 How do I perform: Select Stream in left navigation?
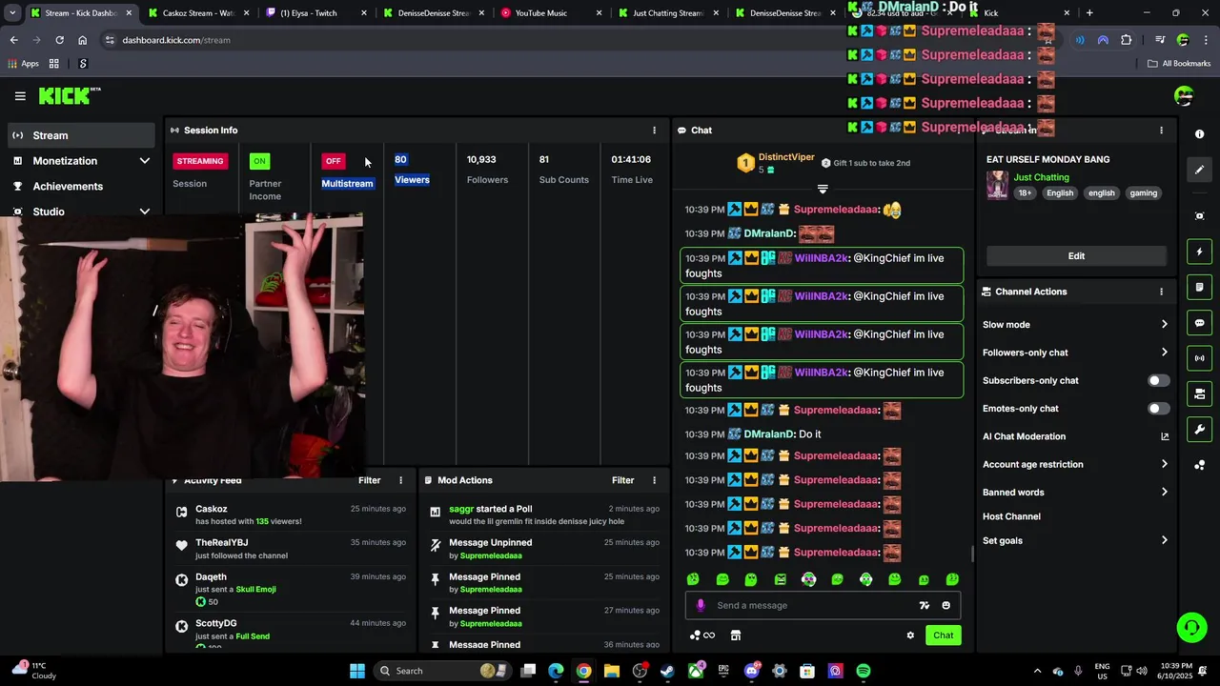click(81, 135)
